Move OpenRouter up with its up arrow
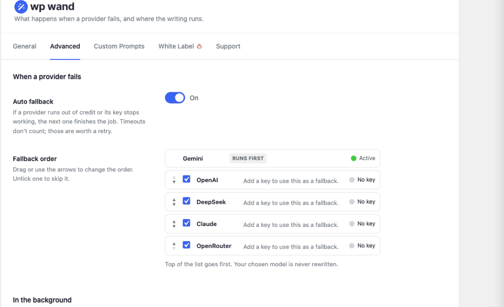The image size is (504, 307). coord(174,244)
